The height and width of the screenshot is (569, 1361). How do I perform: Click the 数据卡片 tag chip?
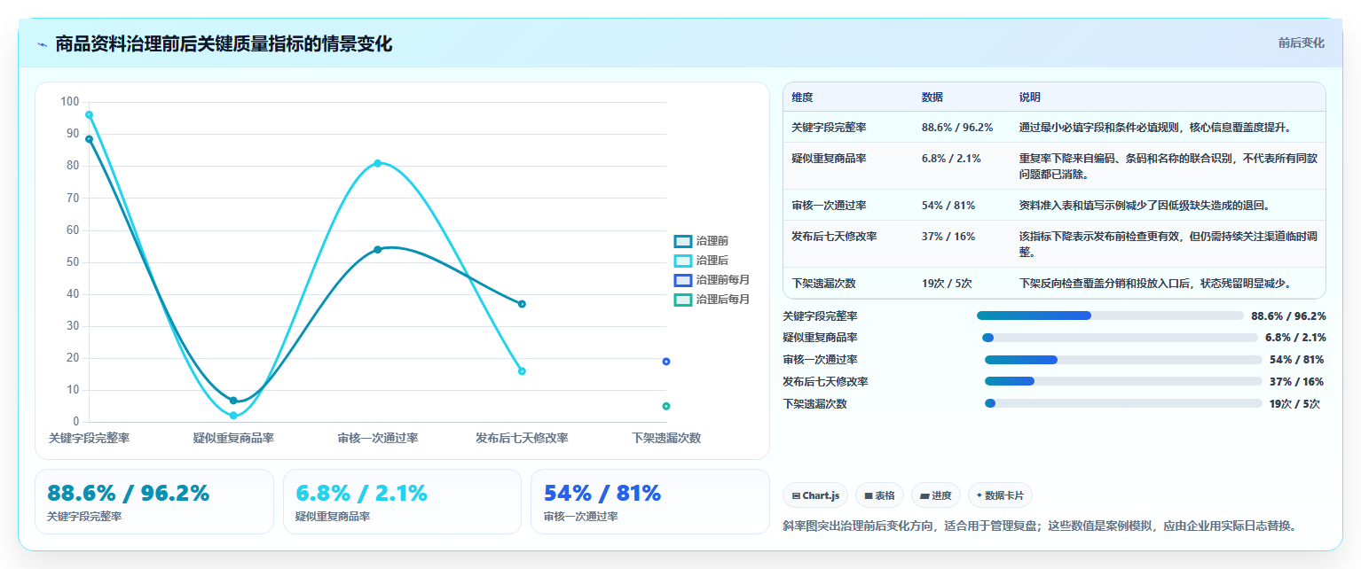(x=1000, y=495)
